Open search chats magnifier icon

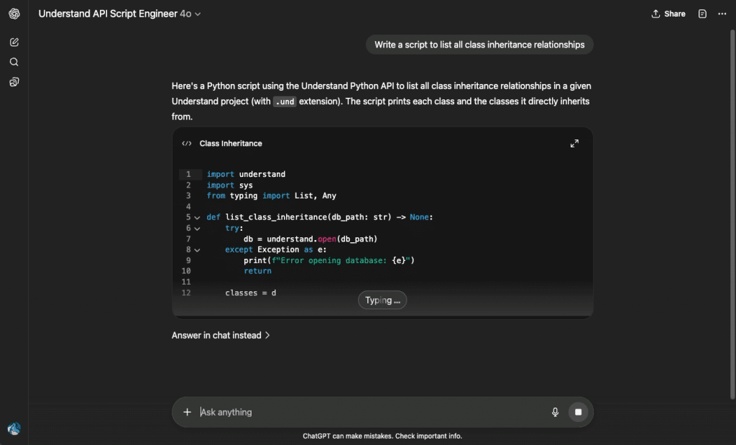14,62
